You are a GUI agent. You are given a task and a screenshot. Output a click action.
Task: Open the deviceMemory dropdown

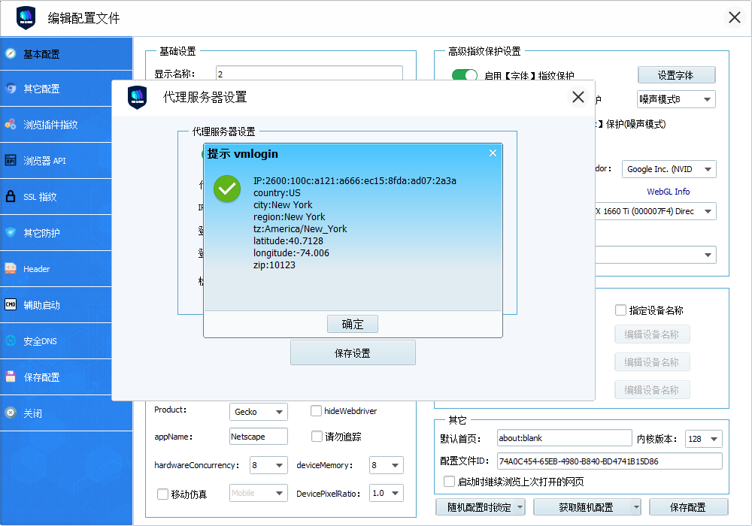[387, 465]
